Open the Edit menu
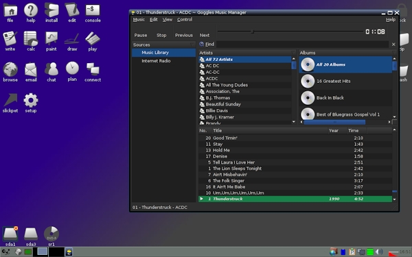 point(153,19)
